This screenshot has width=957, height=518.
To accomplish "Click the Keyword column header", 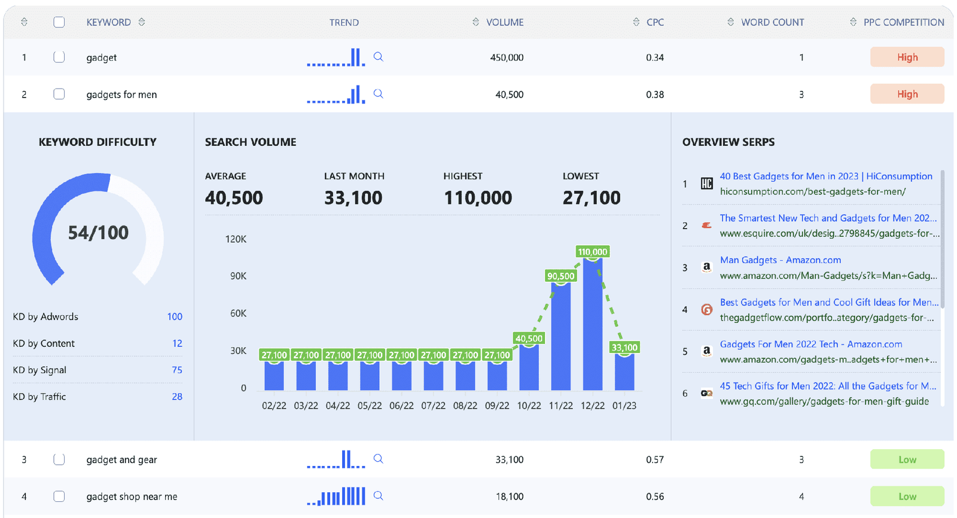I will (x=108, y=22).
